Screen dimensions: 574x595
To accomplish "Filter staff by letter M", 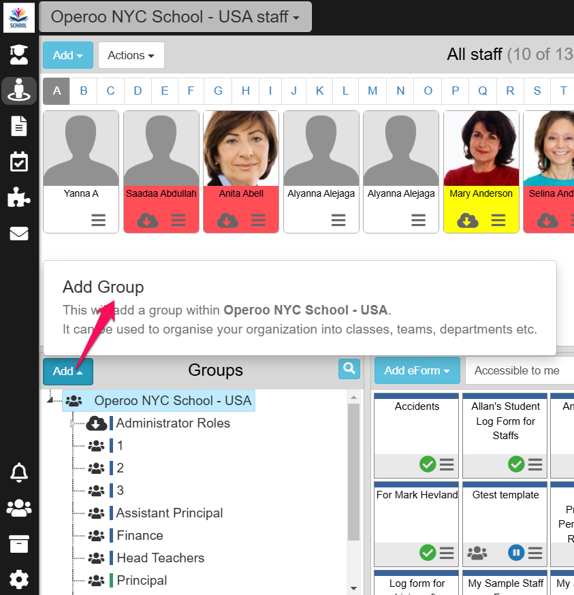I will point(372,91).
